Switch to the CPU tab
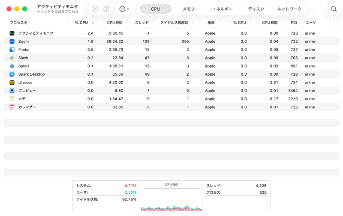The height and width of the screenshot is (216, 343). (x=156, y=9)
